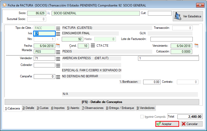This screenshot has height=131, width=207.
Task: Open the Campaña lookup list icon
Action: pos(58,77)
